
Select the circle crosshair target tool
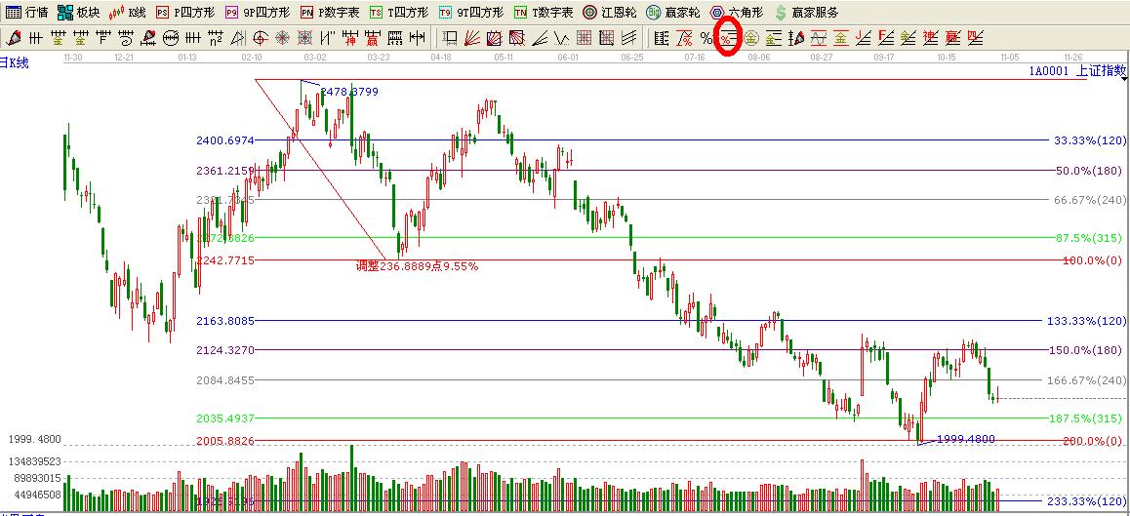[260, 39]
